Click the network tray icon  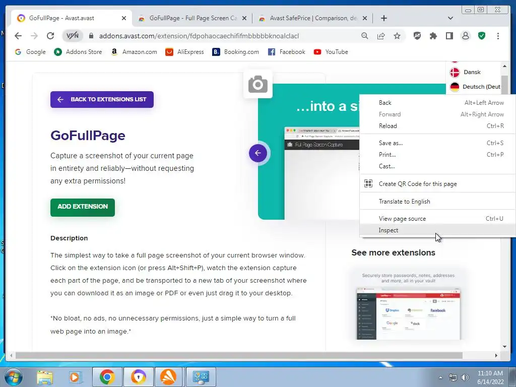pyautogui.click(x=453, y=377)
